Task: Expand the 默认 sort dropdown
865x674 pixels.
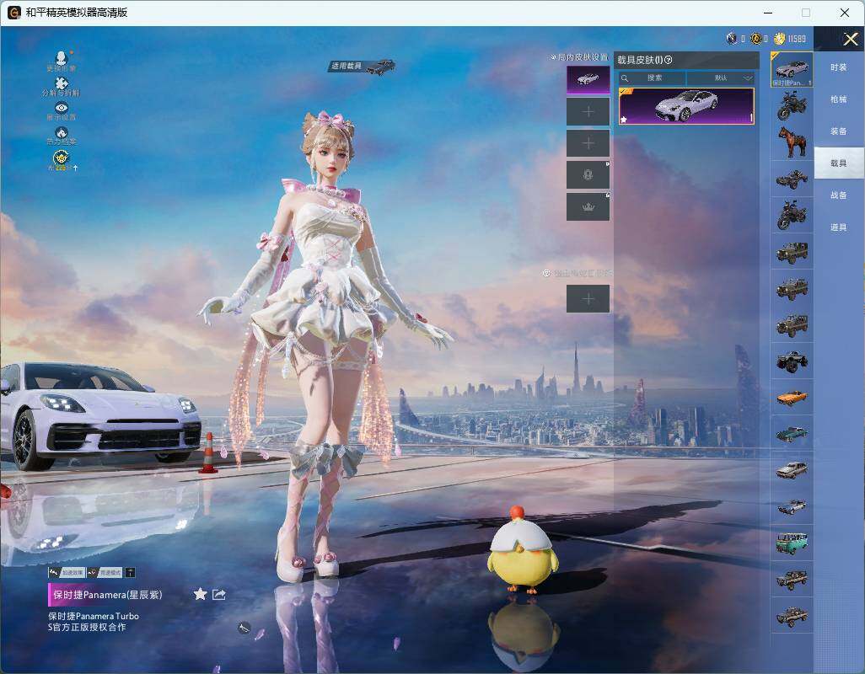Action: 721,78
